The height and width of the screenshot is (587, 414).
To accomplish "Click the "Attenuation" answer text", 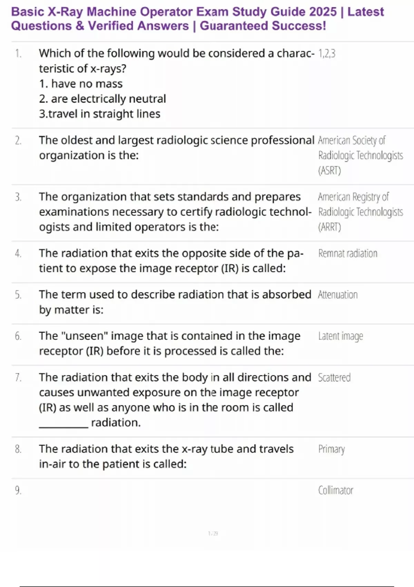I will pyautogui.click(x=338, y=295).
